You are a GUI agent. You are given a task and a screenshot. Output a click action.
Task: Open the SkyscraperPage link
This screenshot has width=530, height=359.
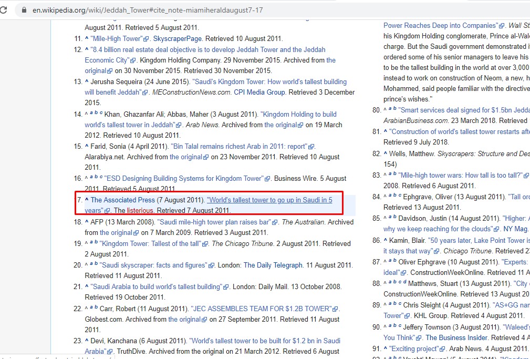click(177, 38)
